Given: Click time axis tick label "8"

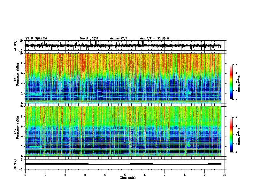Looking at the screenshot, I should point(185,175).
